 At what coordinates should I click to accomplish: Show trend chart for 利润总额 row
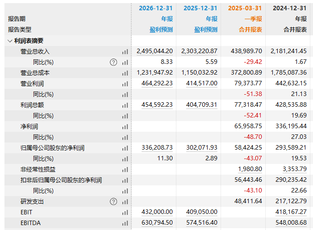click(x=125, y=105)
